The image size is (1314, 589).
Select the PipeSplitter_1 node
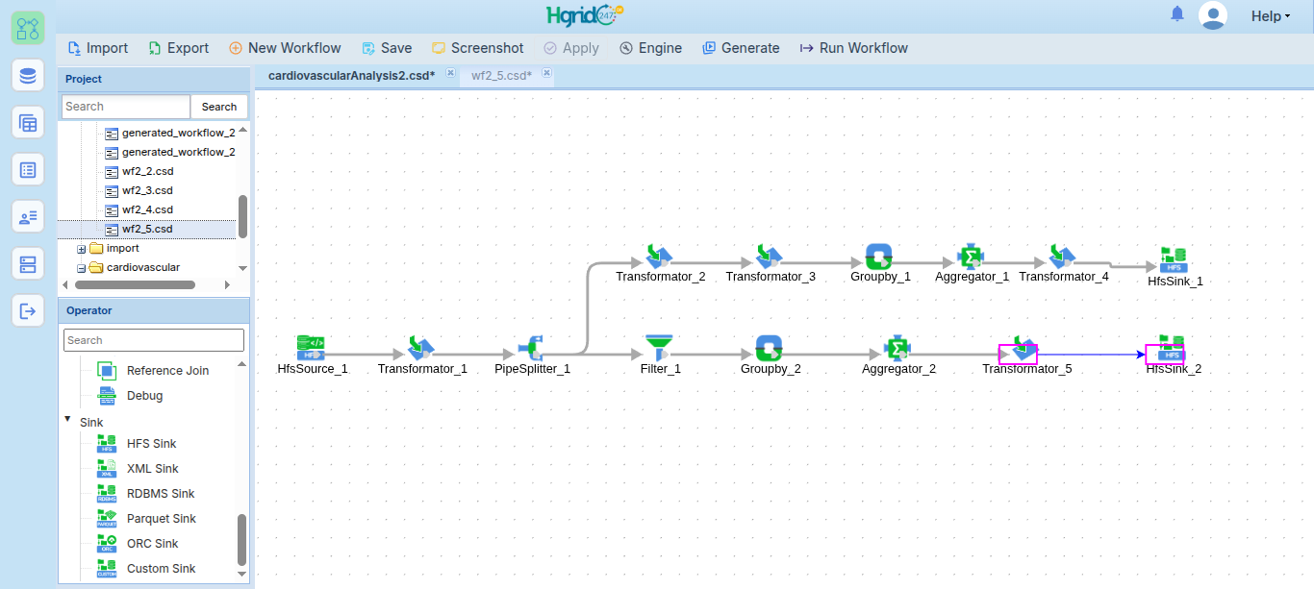coord(532,347)
